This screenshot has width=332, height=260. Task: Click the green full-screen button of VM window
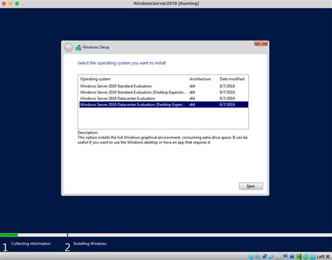17,3
